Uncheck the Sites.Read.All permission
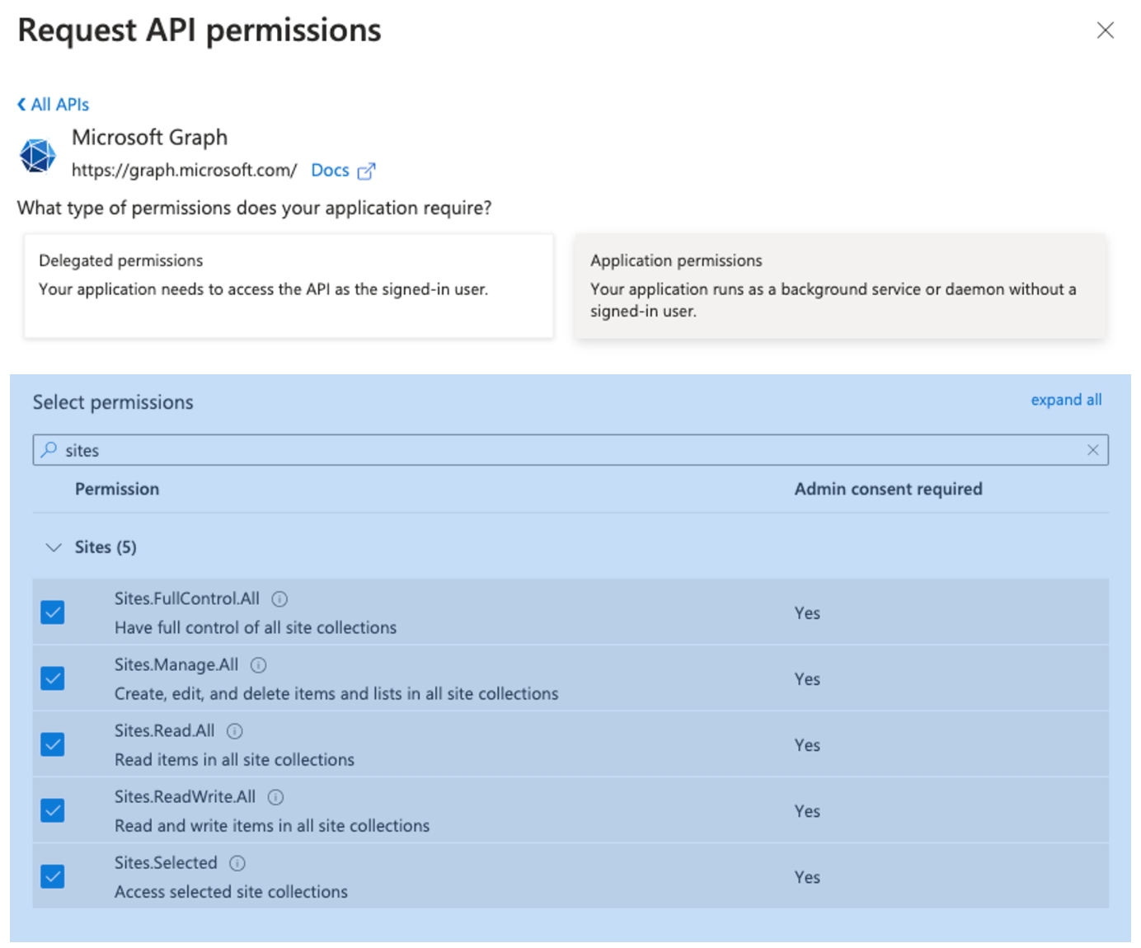This screenshot has width=1141, height=948. point(53,744)
